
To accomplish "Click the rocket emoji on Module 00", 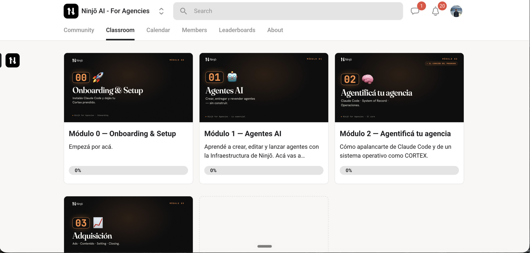I will pos(98,77).
